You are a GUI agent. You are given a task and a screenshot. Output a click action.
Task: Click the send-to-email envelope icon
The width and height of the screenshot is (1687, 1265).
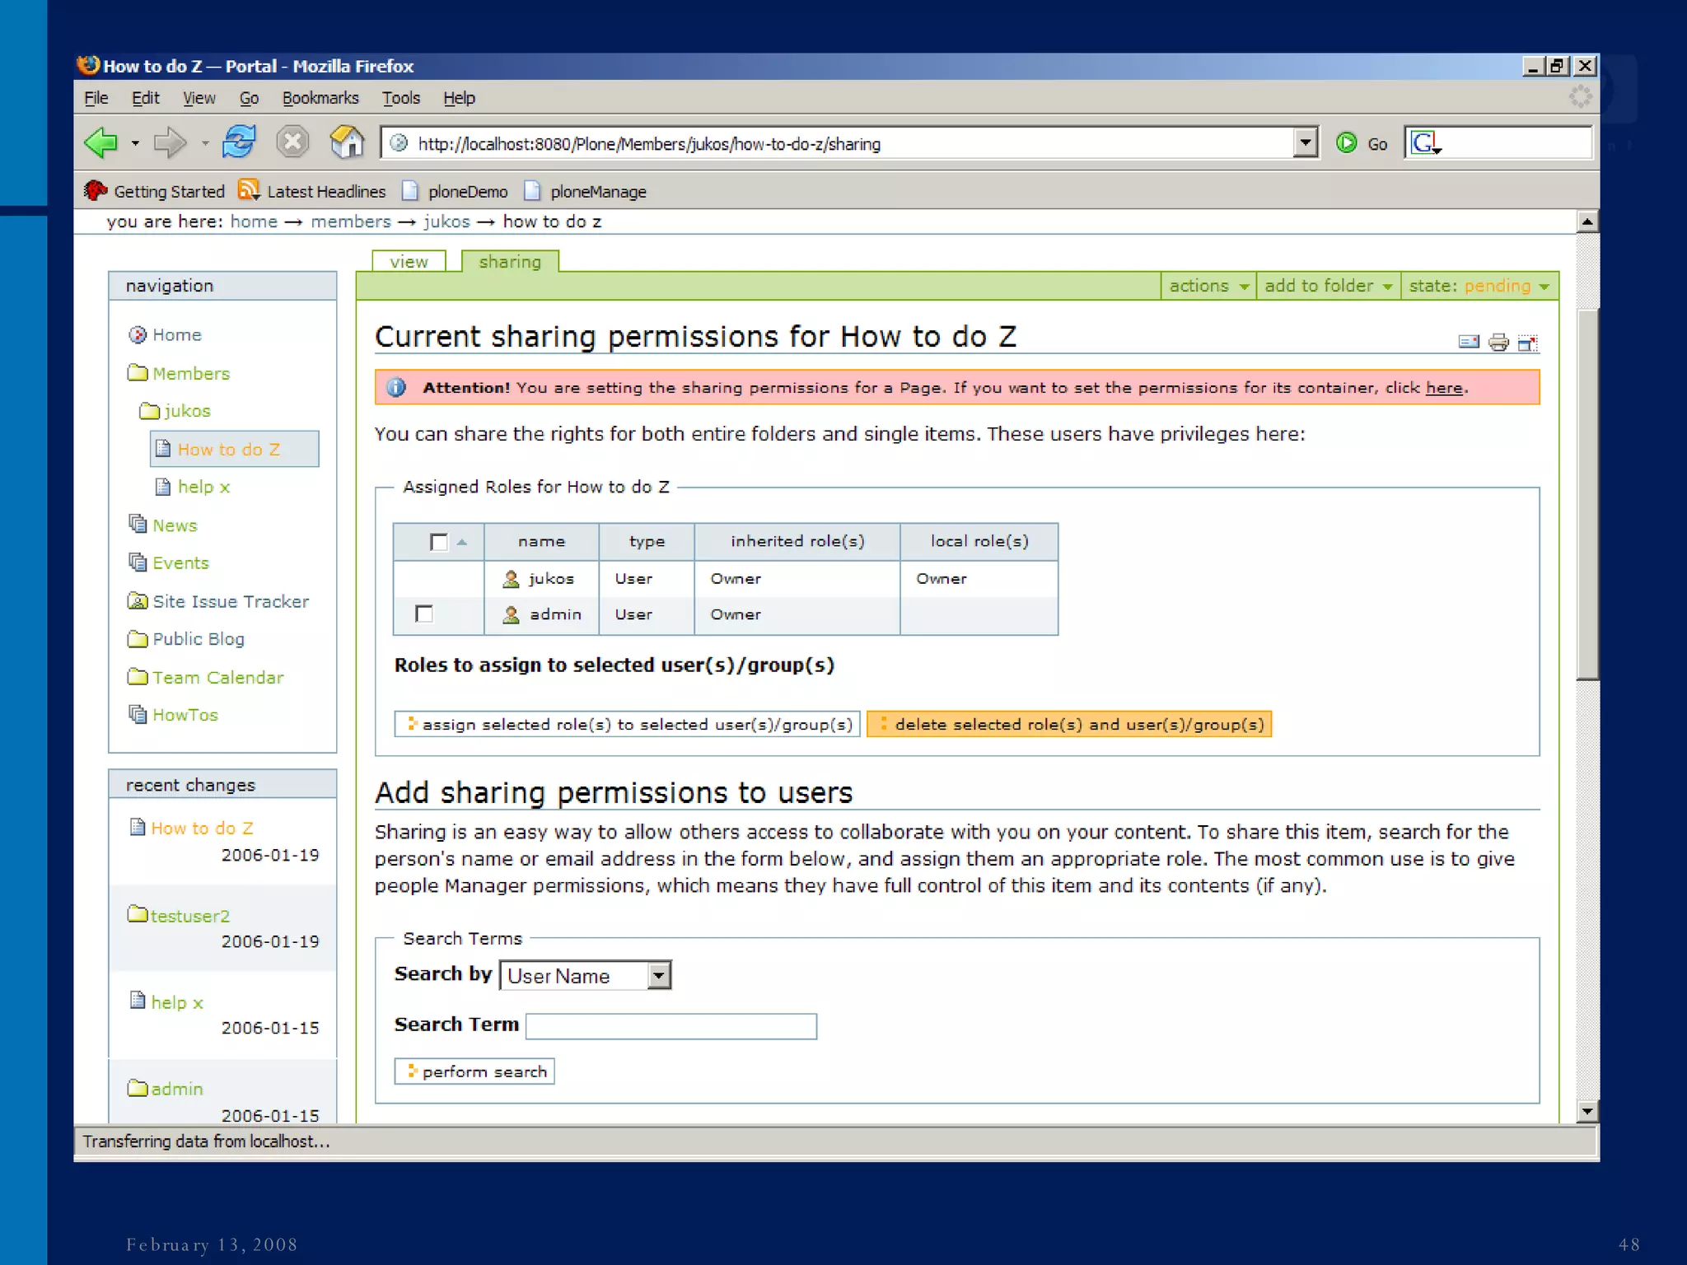point(1469,343)
